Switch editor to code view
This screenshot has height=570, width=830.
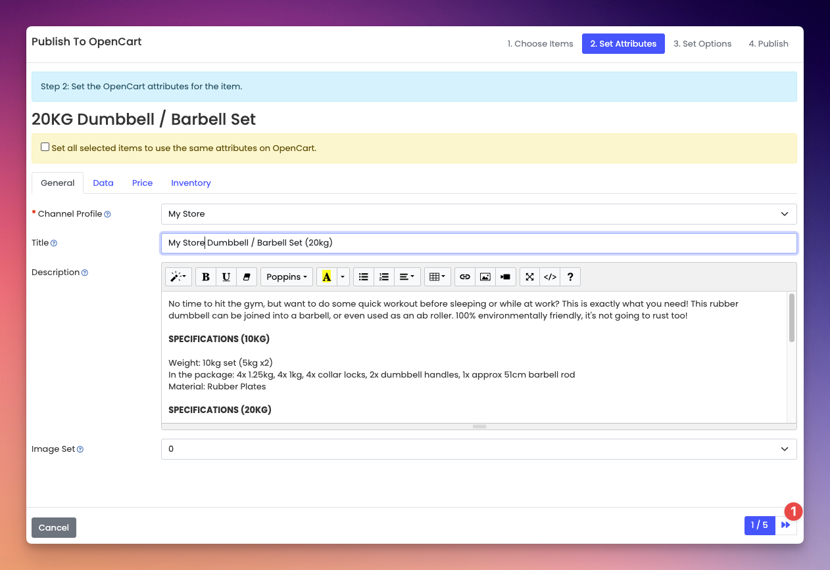pos(550,277)
